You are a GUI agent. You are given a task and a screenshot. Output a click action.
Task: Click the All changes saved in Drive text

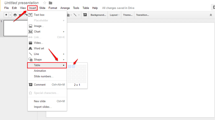[118, 8]
